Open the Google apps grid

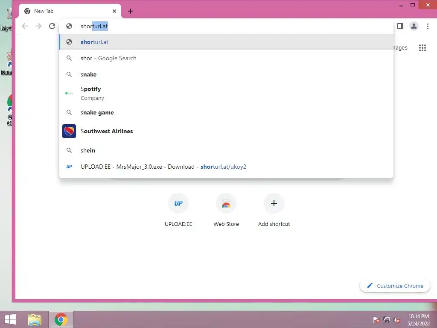[x=422, y=48]
